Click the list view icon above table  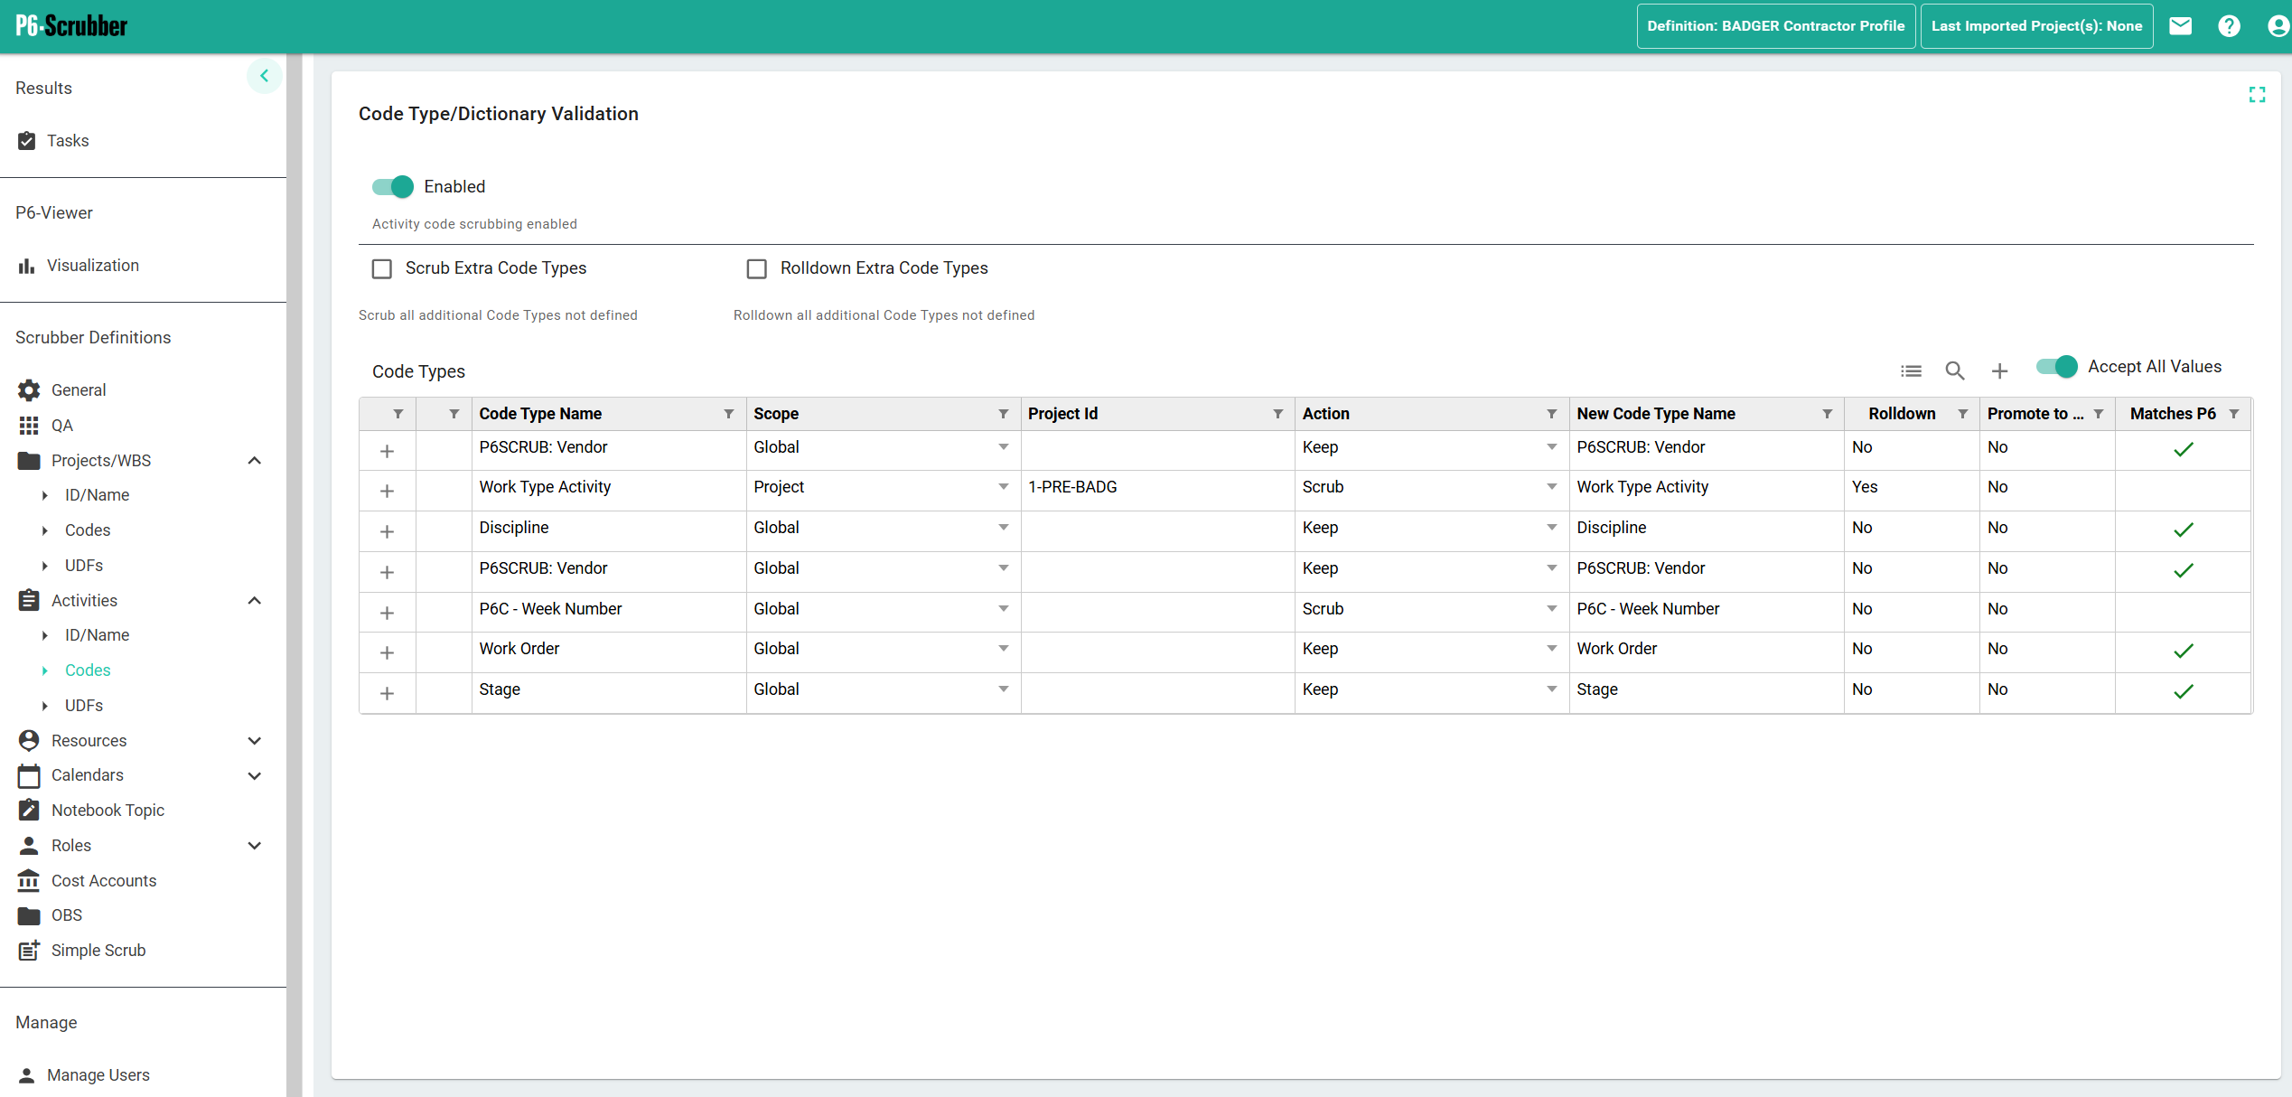1911,370
